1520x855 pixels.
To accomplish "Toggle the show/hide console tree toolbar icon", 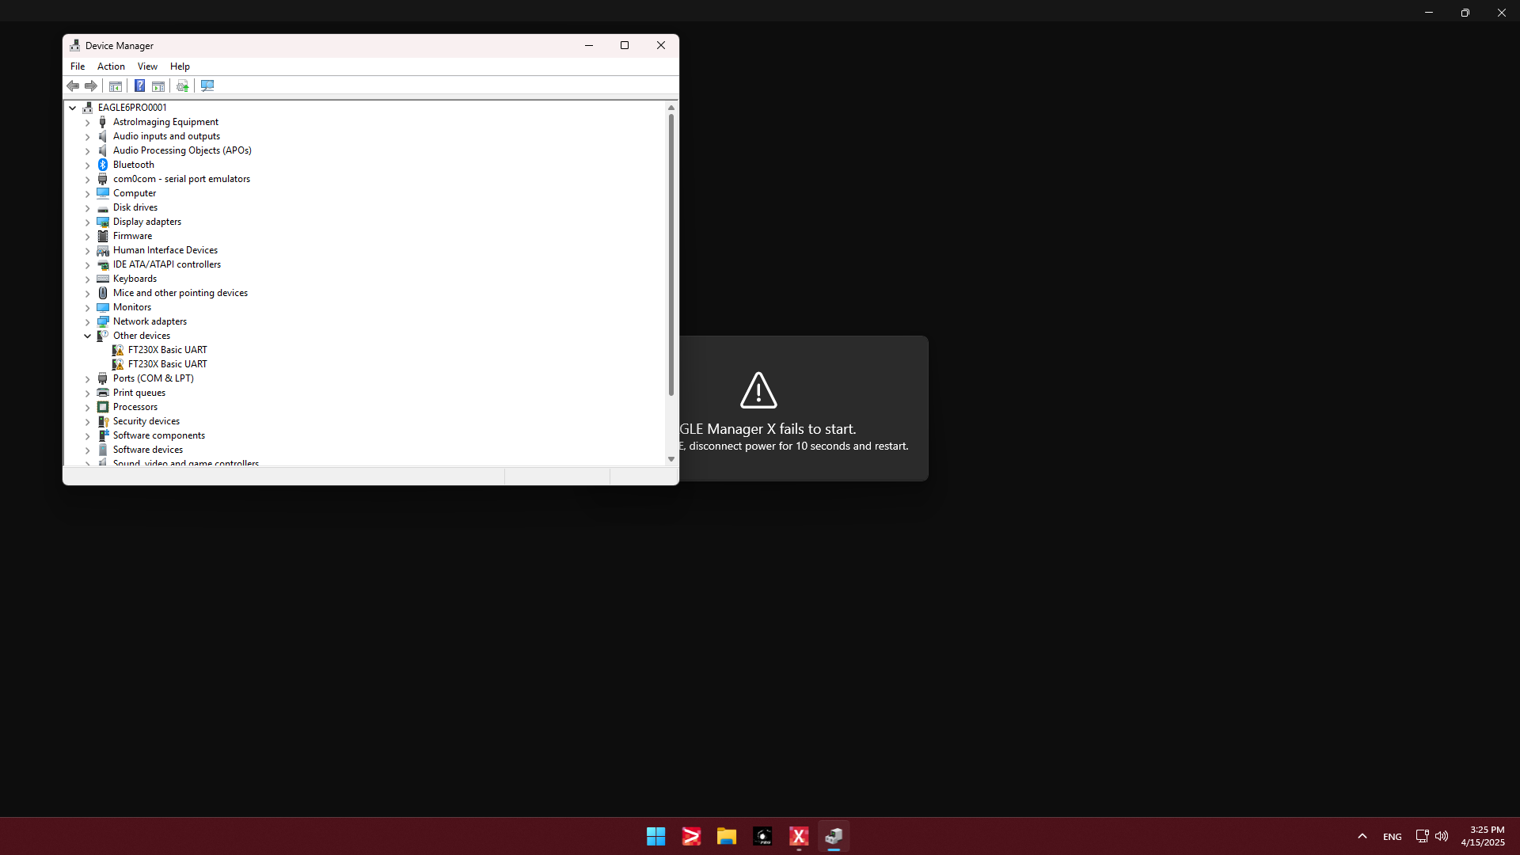I will point(116,85).
